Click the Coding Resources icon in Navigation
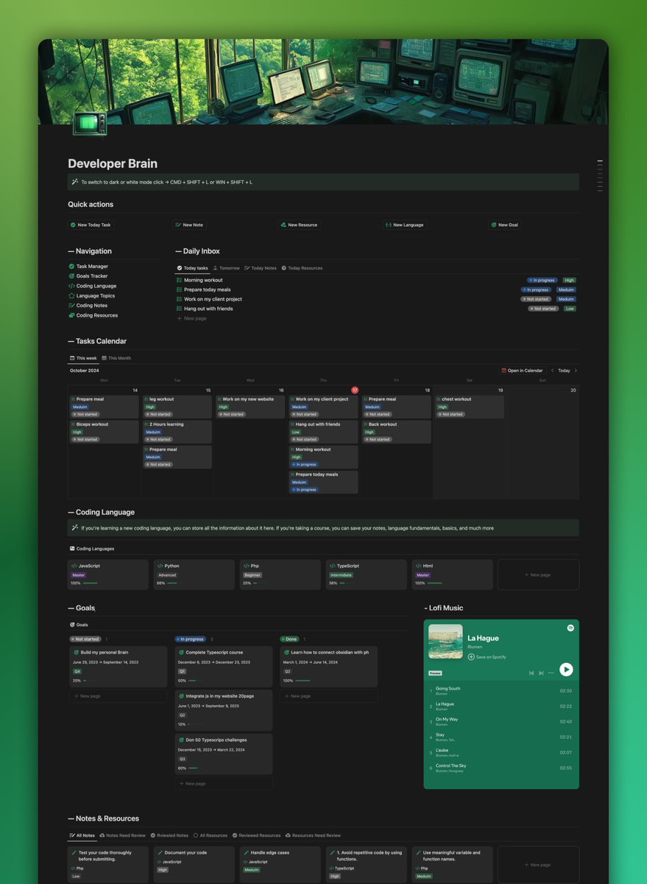The width and height of the screenshot is (647, 884). point(71,315)
